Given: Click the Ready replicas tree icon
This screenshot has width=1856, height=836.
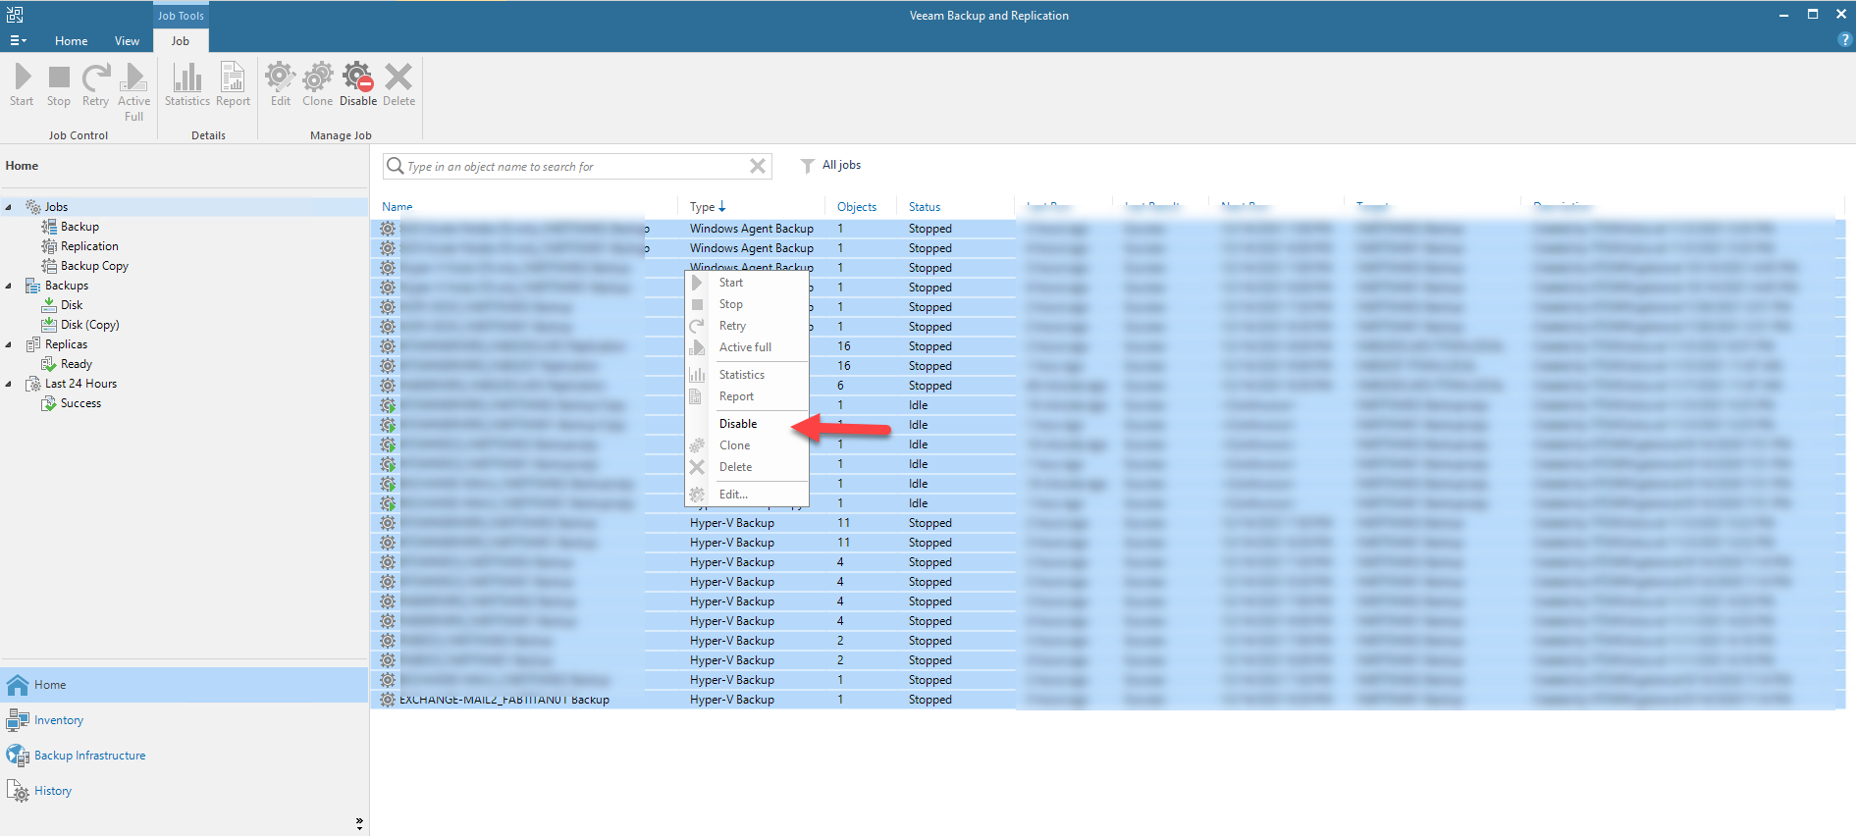Looking at the screenshot, I should coord(49,364).
